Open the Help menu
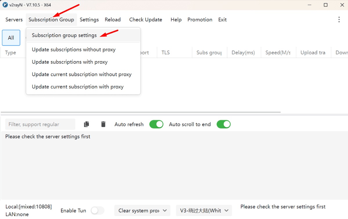This screenshot has width=348, height=219. [176, 19]
